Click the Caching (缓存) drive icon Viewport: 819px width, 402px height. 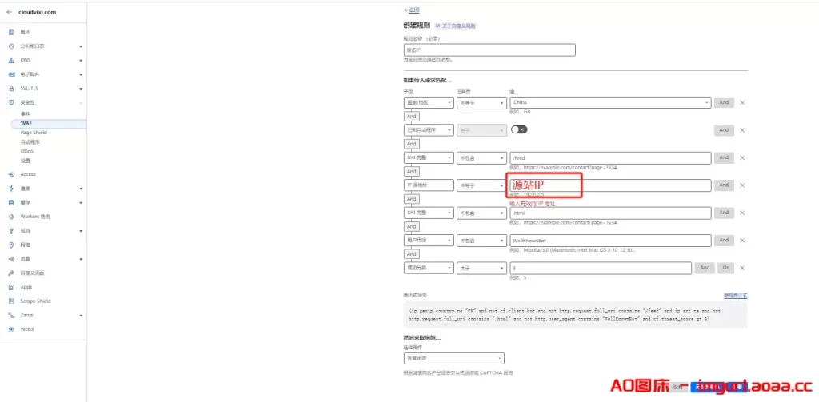(x=11, y=202)
